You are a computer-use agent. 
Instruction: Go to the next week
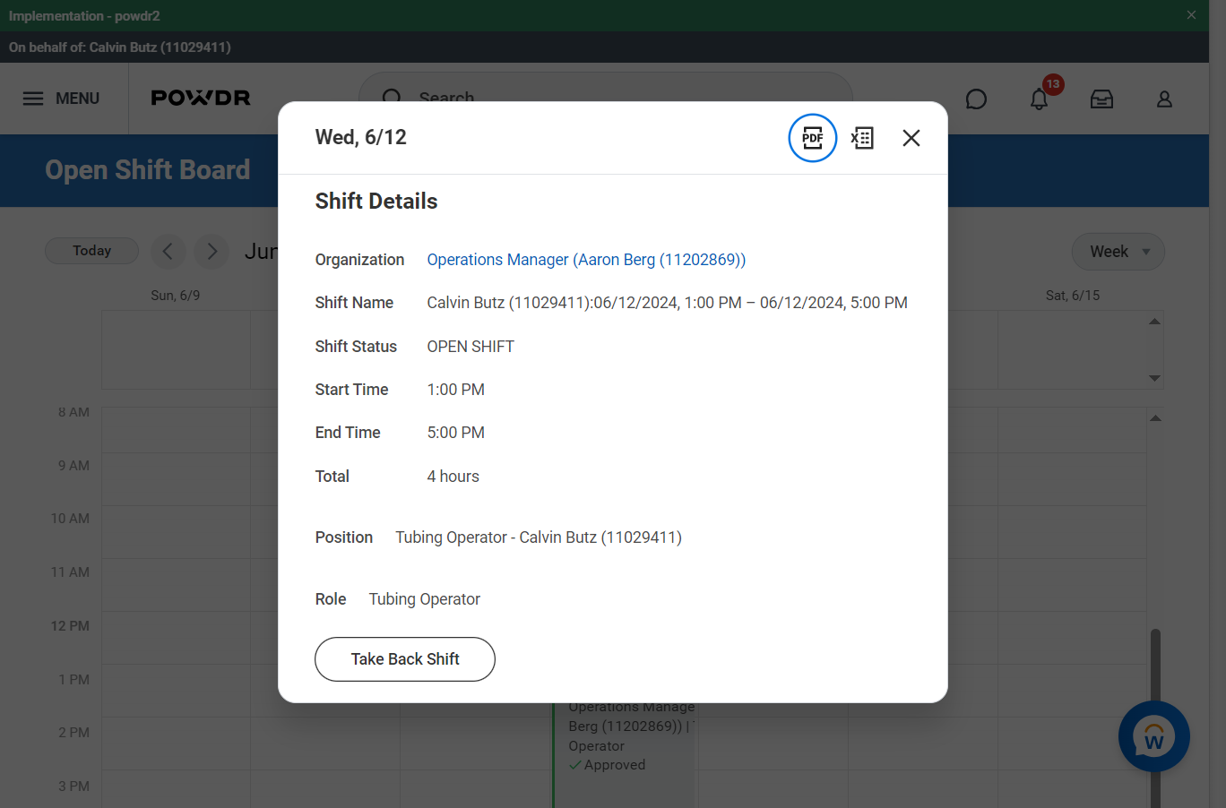[212, 252]
